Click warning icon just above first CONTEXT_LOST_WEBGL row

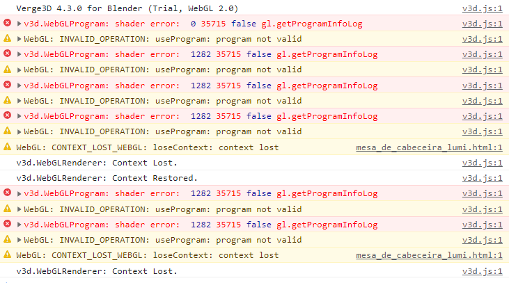pos(7,131)
